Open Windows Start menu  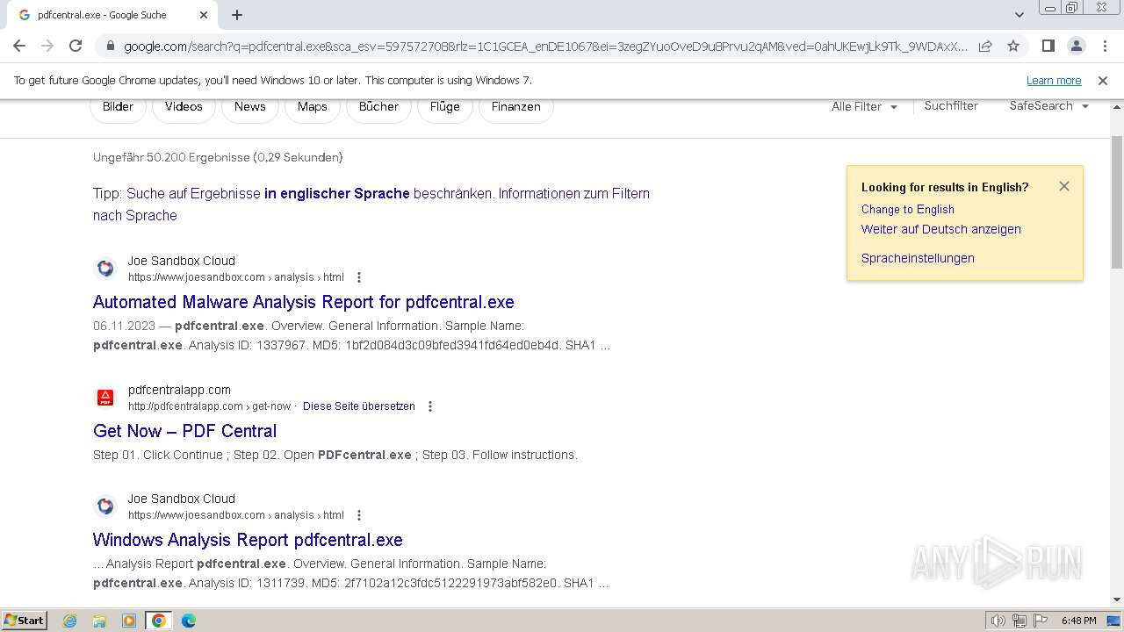pos(25,620)
